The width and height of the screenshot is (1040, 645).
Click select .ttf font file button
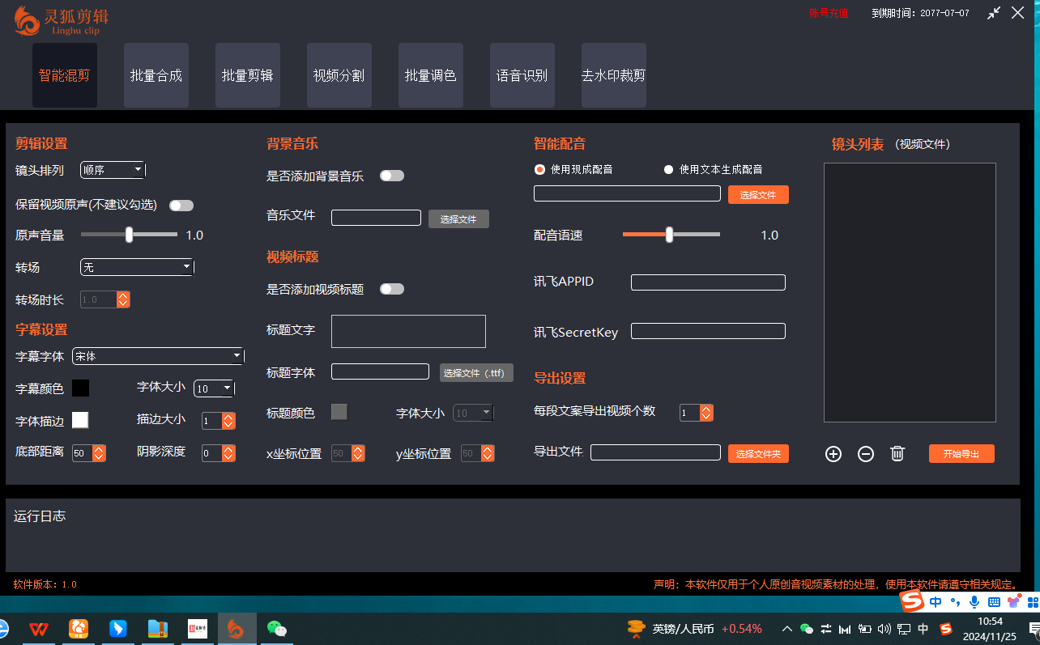click(476, 373)
